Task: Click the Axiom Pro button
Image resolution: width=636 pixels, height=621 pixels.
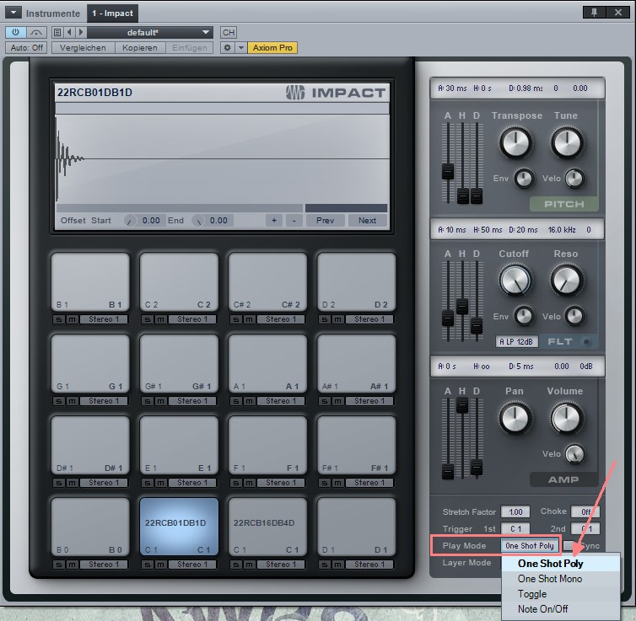Action: click(x=272, y=48)
